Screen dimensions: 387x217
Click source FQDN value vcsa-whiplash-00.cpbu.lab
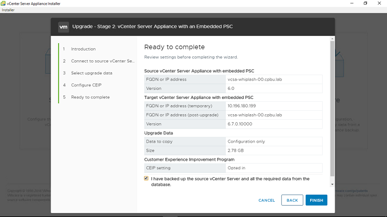click(x=254, y=80)
